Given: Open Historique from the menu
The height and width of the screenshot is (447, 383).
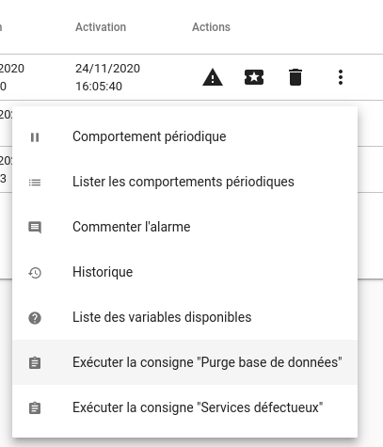Looking at the screenshot, I should [x=184, y=273].
